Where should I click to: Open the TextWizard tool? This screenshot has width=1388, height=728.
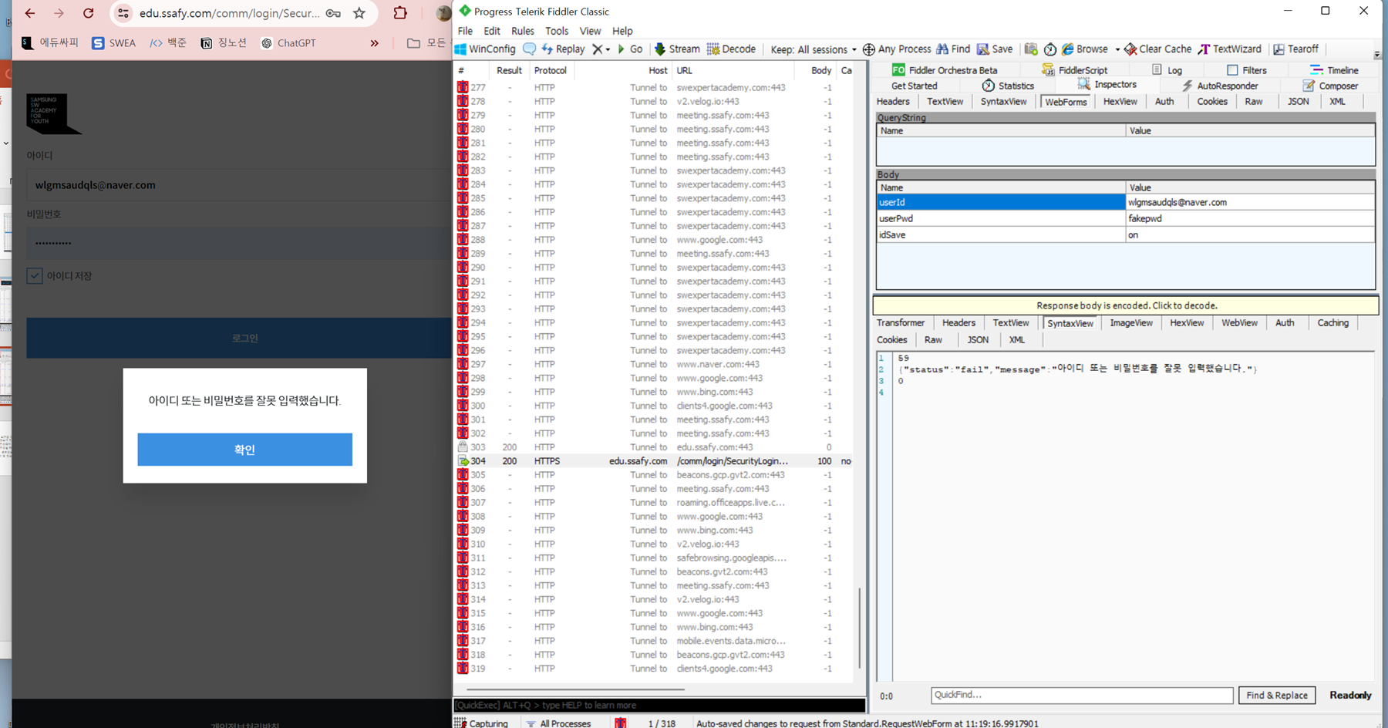point(1229,49)
